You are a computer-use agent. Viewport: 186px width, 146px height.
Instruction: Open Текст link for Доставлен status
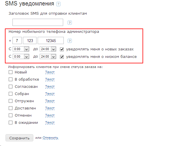point(50,108)
